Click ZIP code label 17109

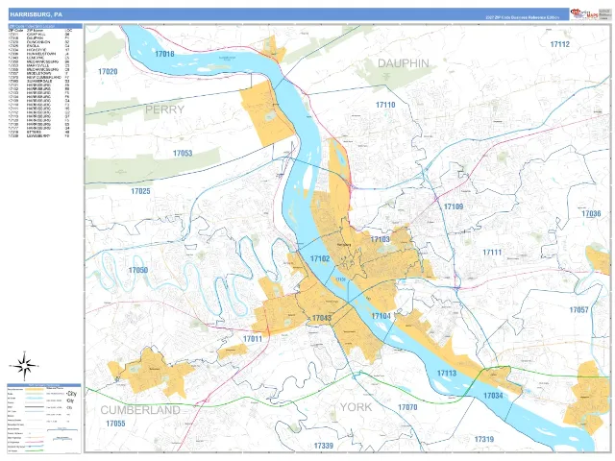453,206
